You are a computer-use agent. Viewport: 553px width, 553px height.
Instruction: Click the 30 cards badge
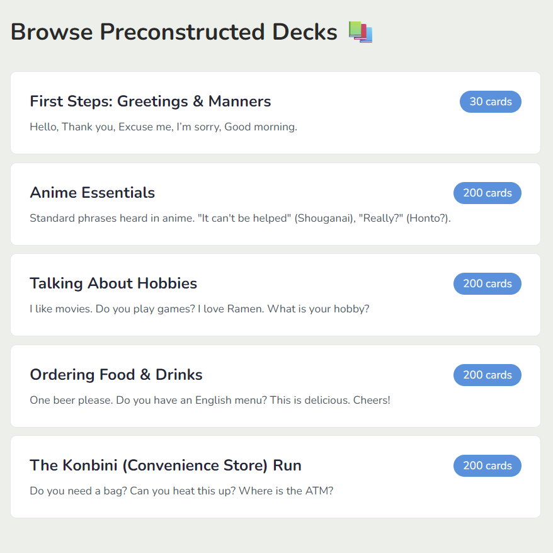(490, 101)
